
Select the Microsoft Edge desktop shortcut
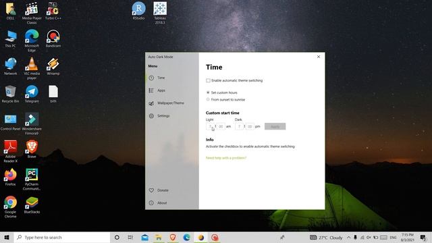[32, 40]
